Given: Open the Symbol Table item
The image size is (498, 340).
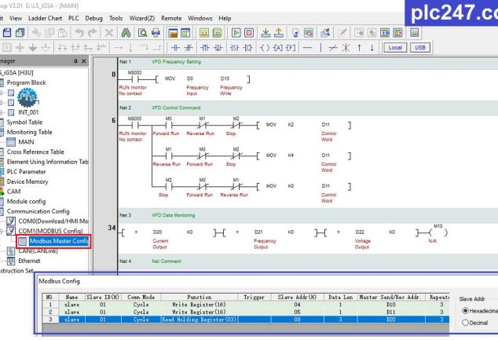Looking at the screenshot, I should point(24,122).
